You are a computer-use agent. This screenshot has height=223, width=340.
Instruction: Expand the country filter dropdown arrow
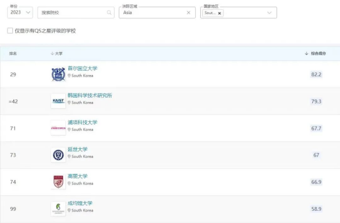269,13
